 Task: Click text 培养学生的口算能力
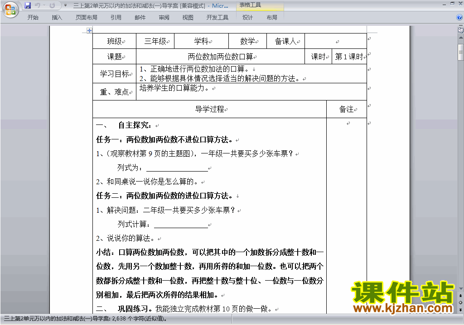(x=174, y=88)
